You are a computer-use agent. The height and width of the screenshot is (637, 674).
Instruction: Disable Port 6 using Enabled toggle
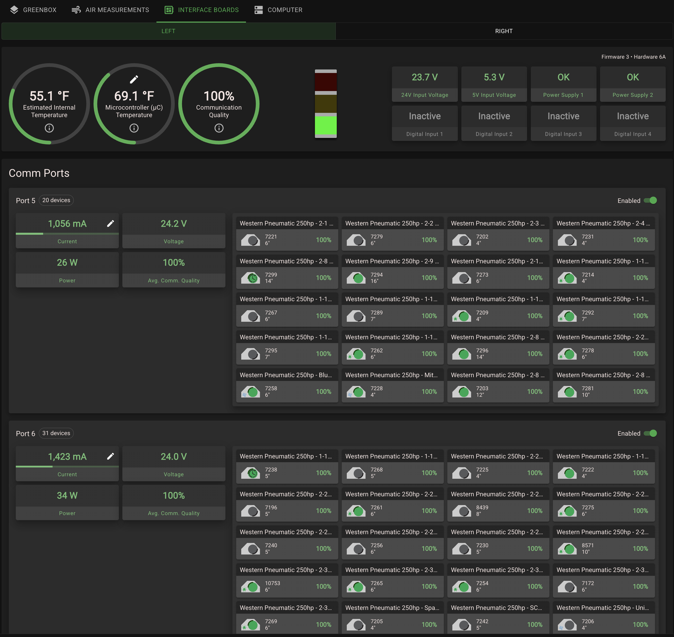pos(650,433)
